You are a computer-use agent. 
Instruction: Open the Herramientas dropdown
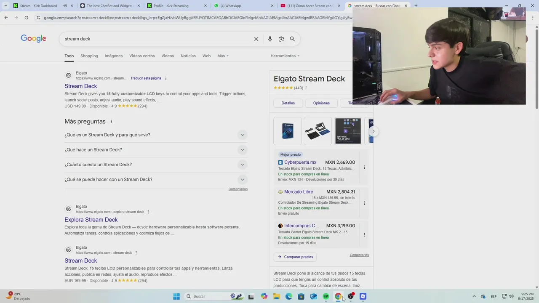click(285, 56)
